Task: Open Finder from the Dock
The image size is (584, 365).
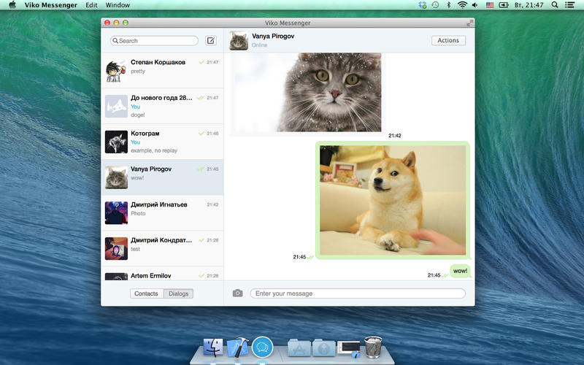Action: pos(213,347)
